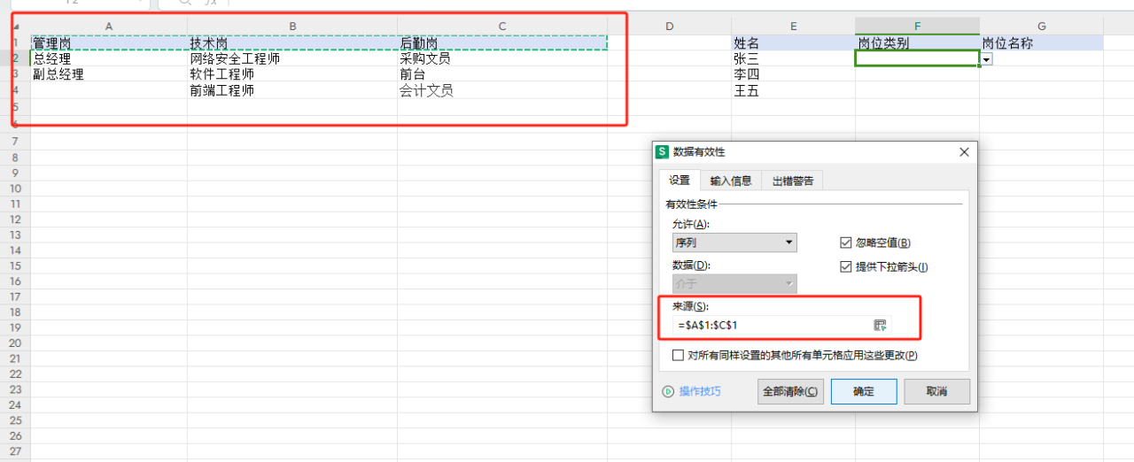This screenshot has height=462, width=1134.
Task: Click cell containing 王五
Action: pos(793,90)
